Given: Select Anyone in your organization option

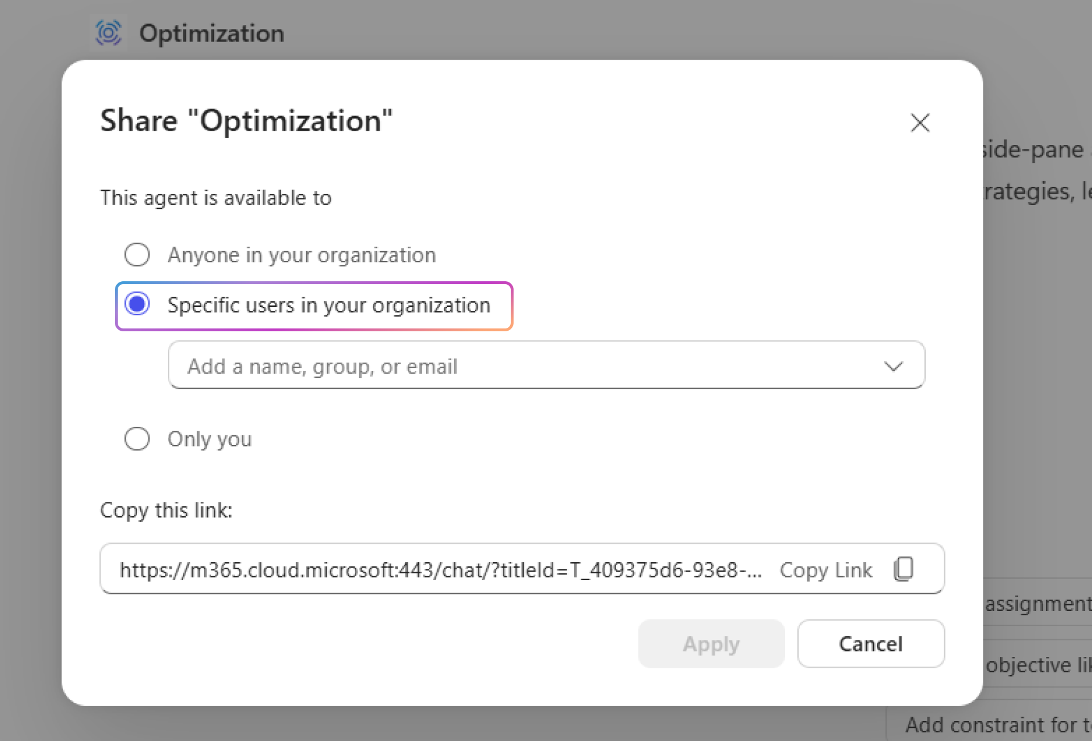Looking at the screenshot, I should 137,255.
